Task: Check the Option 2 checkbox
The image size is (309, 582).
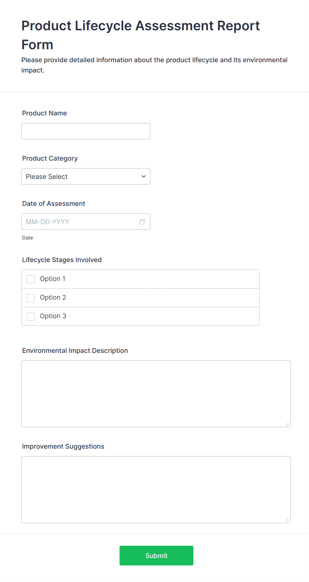Action: (31, 298)
